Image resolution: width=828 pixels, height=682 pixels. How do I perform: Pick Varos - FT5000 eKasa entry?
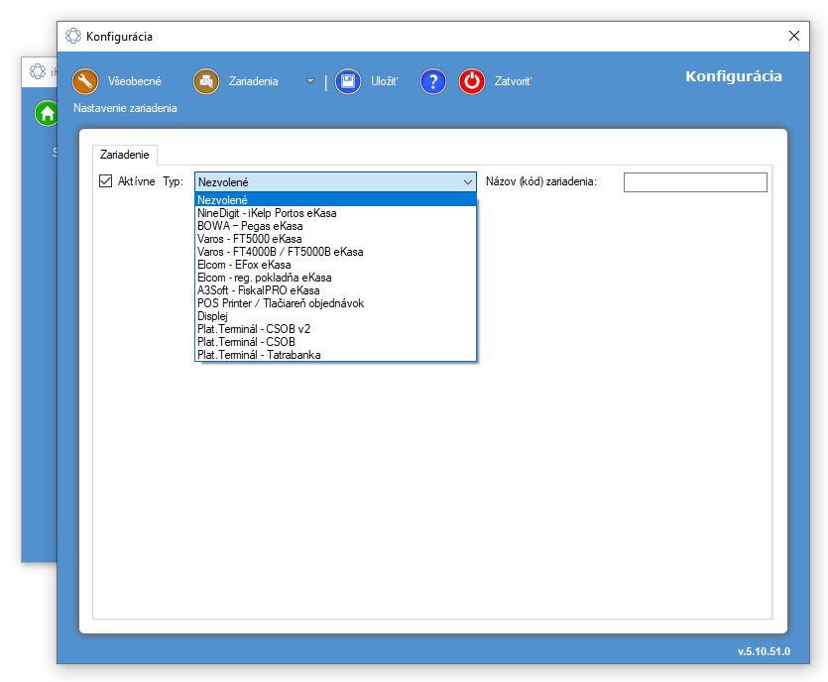pos(250,239)
